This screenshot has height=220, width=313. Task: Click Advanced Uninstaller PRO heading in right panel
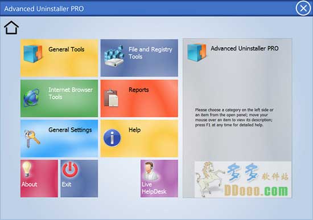(x=245, y=48)
